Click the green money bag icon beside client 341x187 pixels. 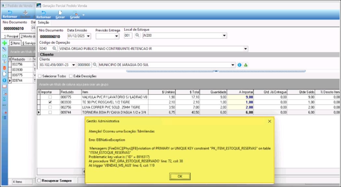point(246,65)
